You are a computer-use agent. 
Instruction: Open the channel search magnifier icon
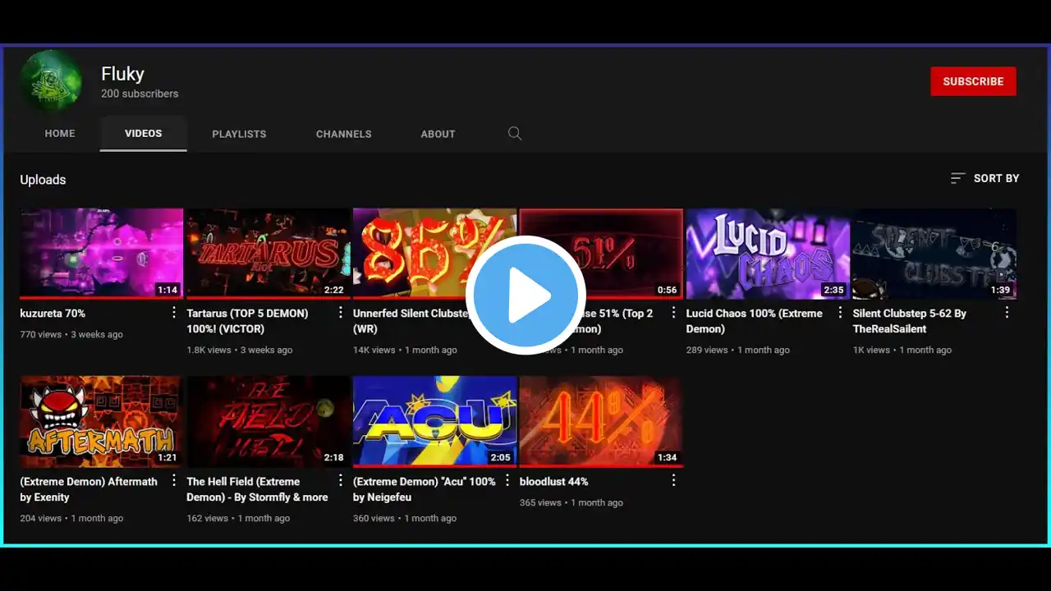pyautogui.click(x=515, y=134)
